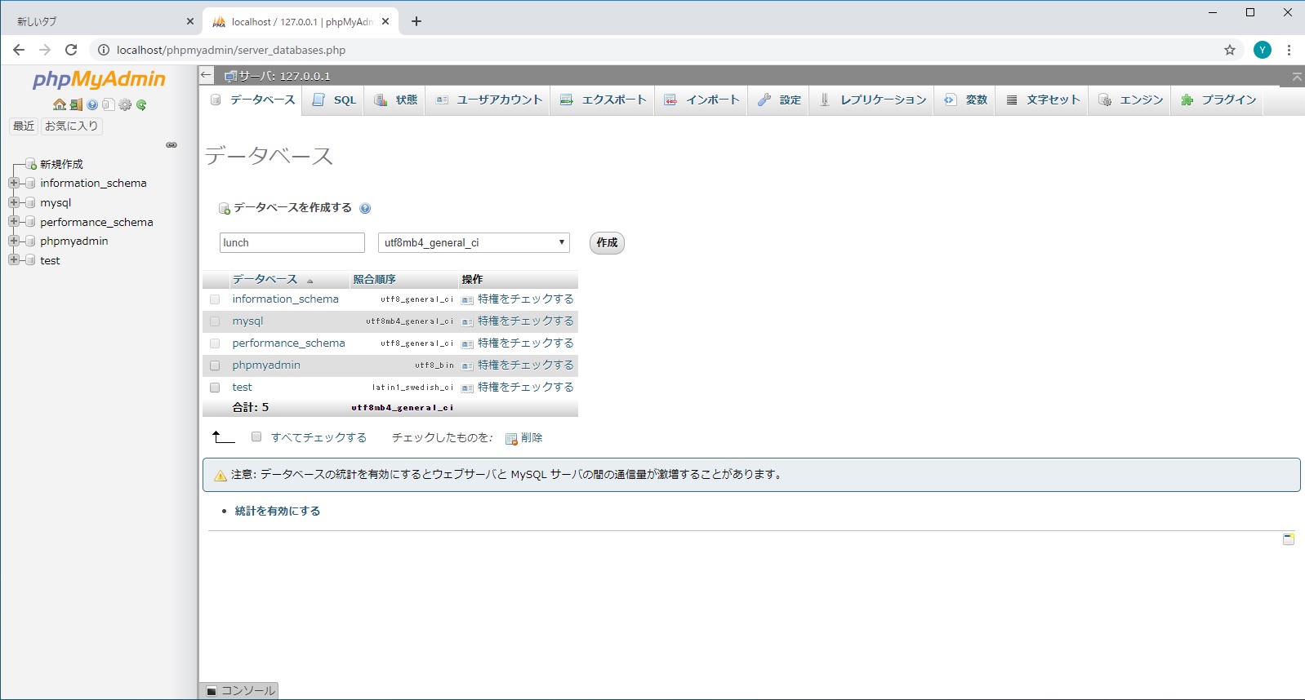The width and height of the screenshot is (1305, 700).
Task: Click the mysql database cylinder icon in tree
Action: 30,203
